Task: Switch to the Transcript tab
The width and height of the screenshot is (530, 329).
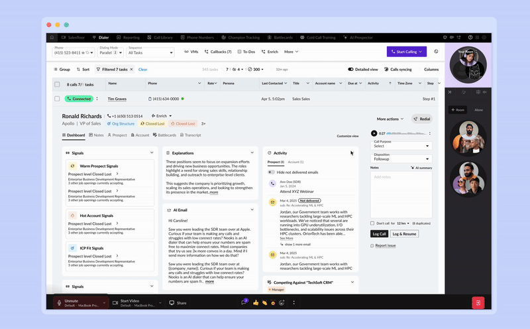Action: pos(191,135)
